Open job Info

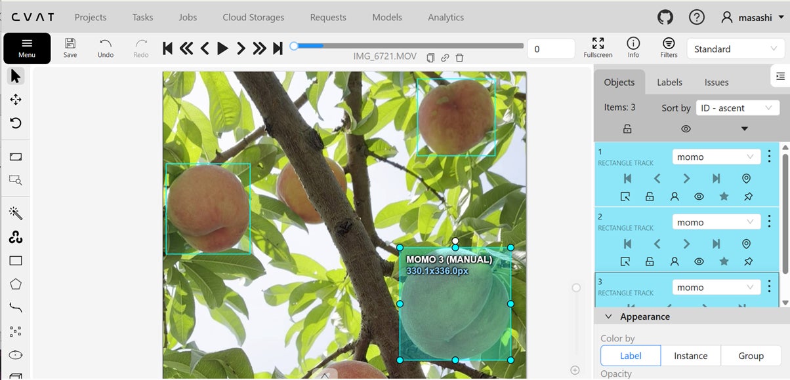(633, 48)
